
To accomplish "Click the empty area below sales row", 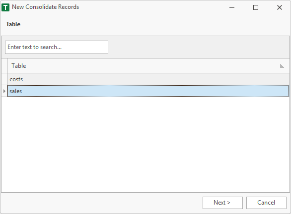I will 145,144.
